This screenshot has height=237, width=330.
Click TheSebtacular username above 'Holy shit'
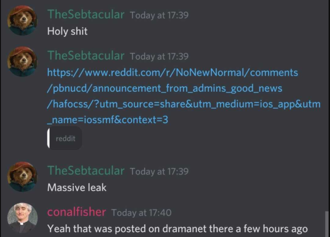86,15
